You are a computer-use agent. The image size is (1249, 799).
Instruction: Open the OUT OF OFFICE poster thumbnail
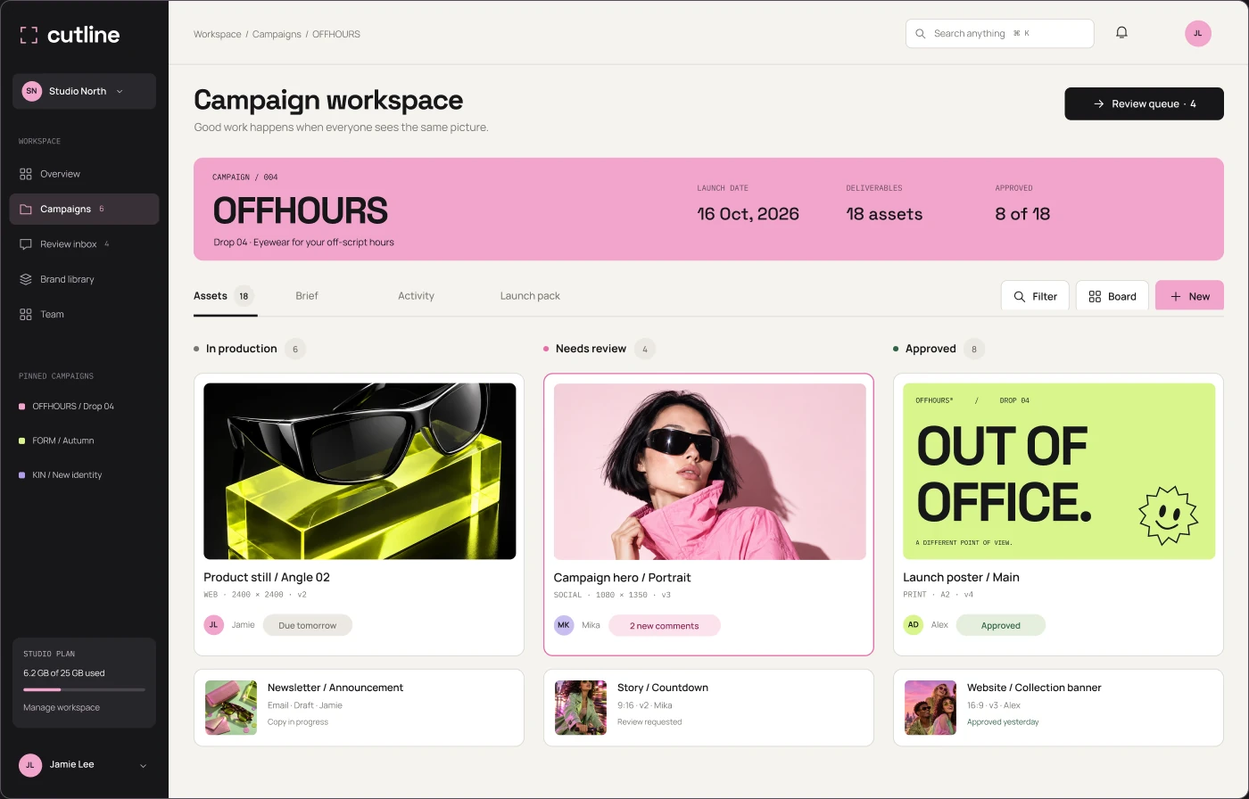pos(1059,471)
